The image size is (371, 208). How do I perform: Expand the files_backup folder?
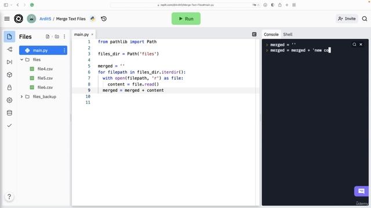pos(21,96)
